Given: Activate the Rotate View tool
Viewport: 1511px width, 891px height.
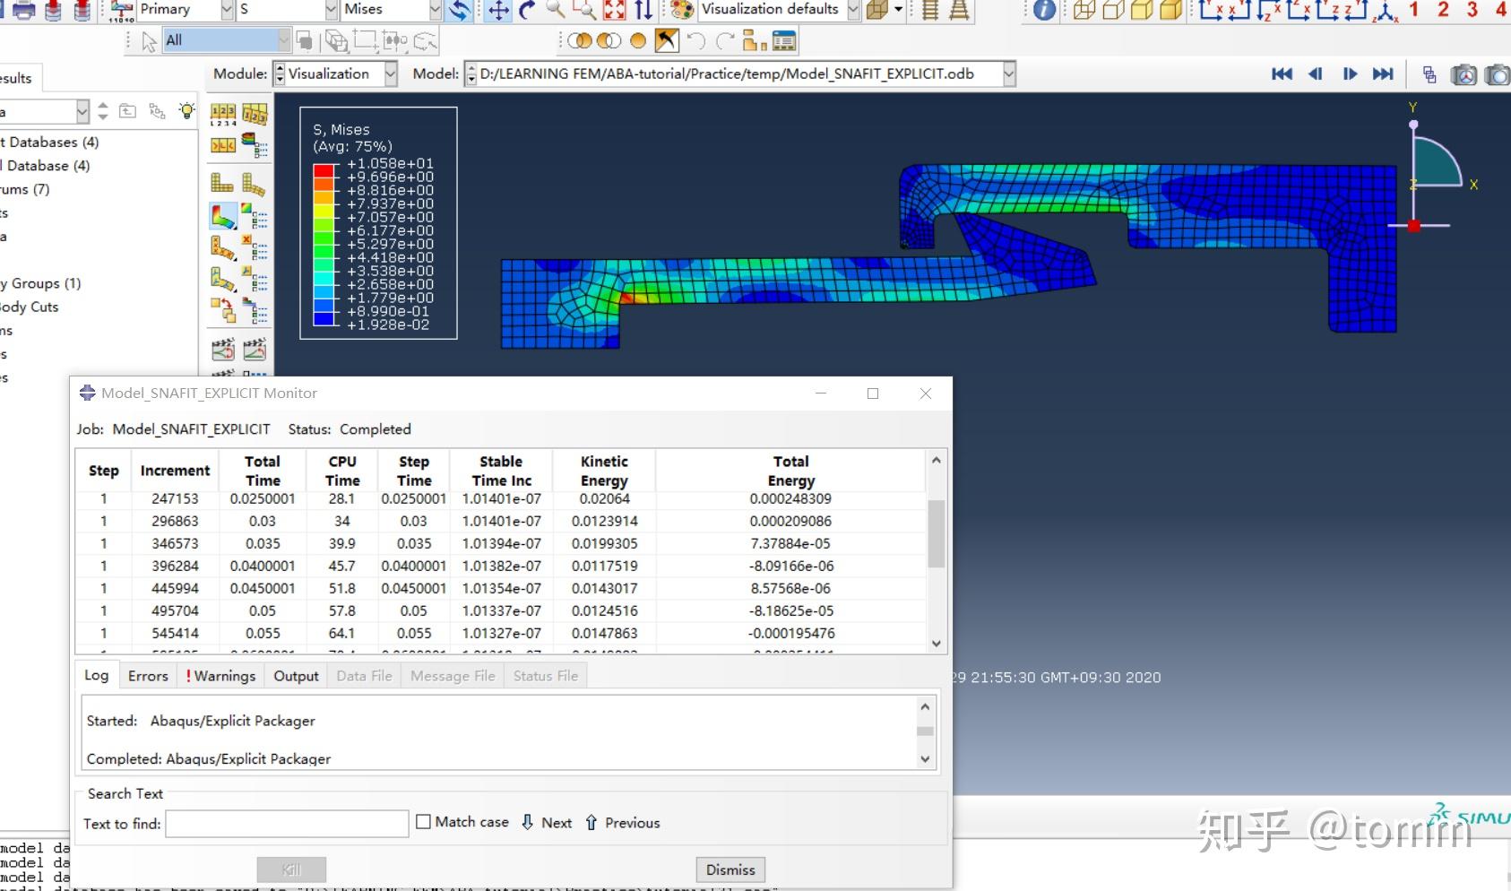Looking at the screenshot, I should [527, 11].
